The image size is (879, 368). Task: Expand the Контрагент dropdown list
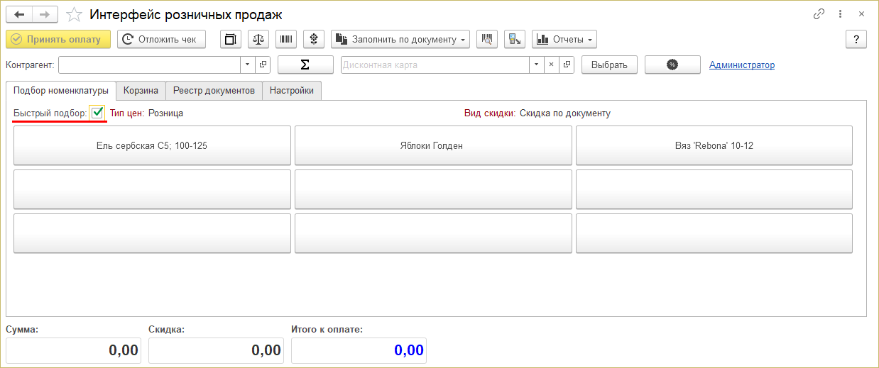click(x=248, y=65)
